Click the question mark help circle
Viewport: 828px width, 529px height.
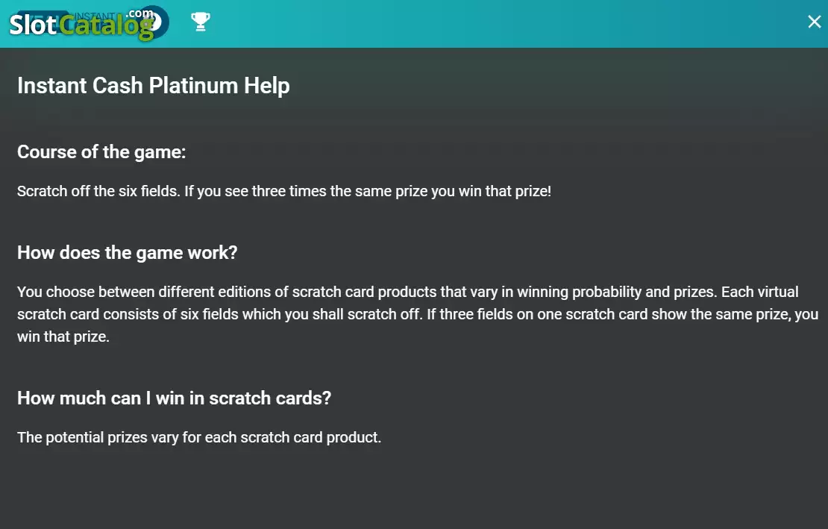coord(154,22)
